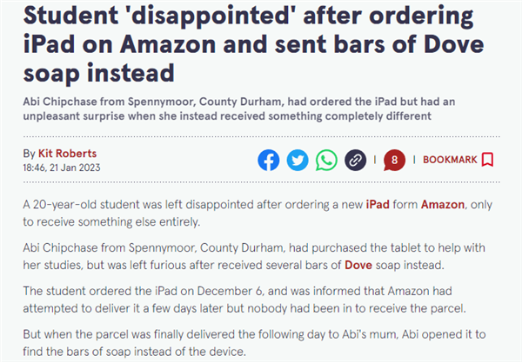522x362 pixels.
Task: Follow the Dove topic link
Action: tap(358, 265)
